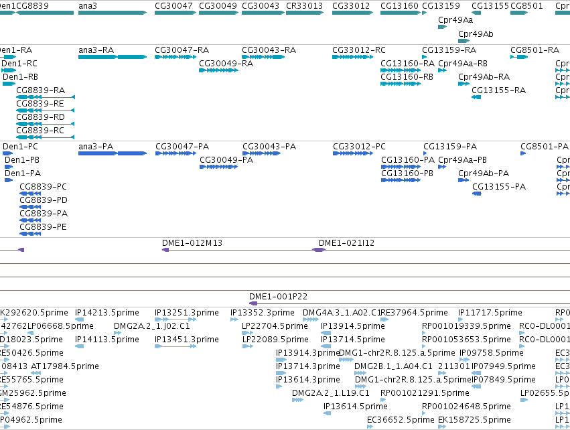Select the CG8839-RA transcript label

[41, 90]
